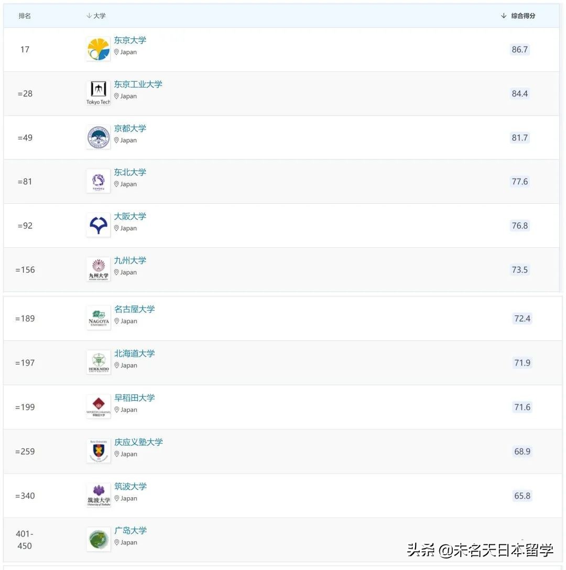Click the down arrow next to 综合得分
The height and width of the screenshot is (570, 566).
tap(503, 16)
